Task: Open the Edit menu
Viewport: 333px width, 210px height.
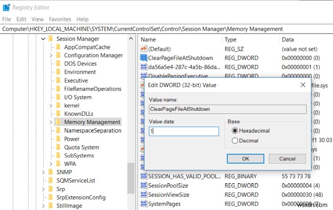Action: 21,19
